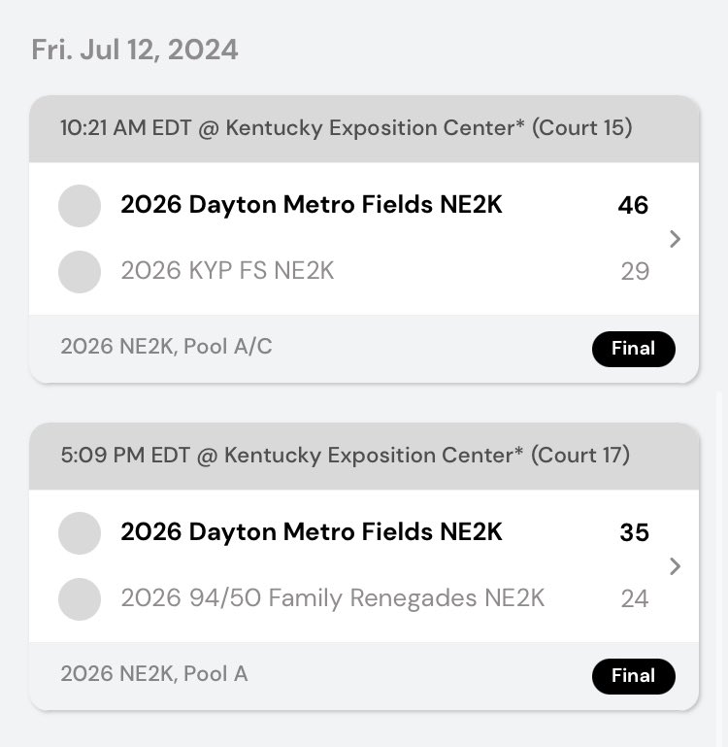Screen dimensions: 728x747
Task: Select the 2026 KYP FS NE2K team name
Action: [x=227, y=271]
